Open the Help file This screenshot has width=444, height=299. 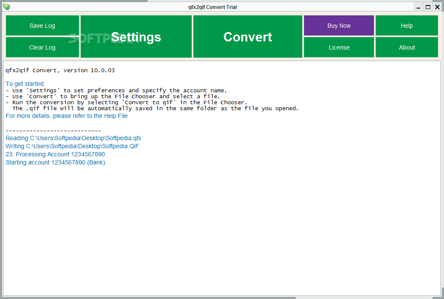pyautogui.click(x=406, y=26)
